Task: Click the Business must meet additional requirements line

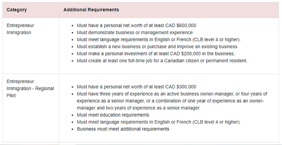Action: 123,129
